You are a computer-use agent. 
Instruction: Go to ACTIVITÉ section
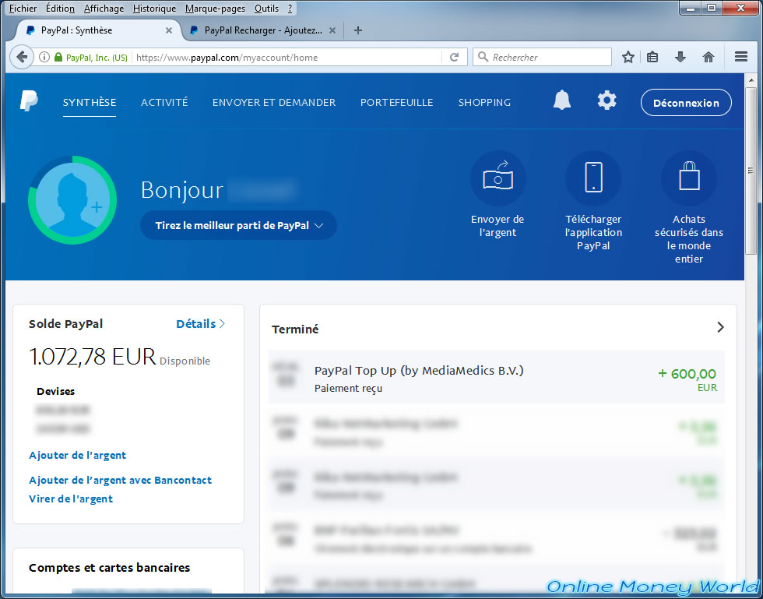(x=164, y=102)
